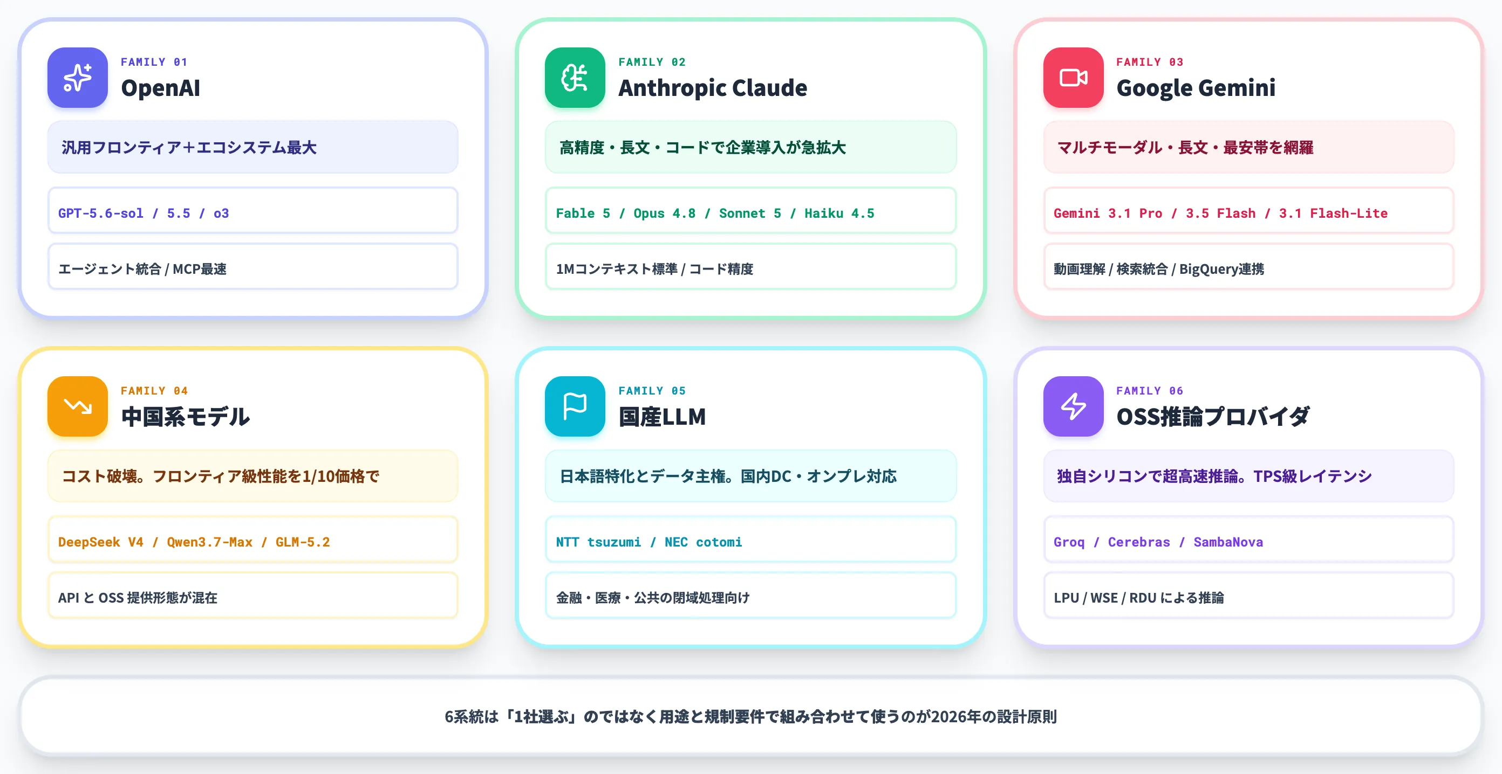The image size is (1502, 774).
Task: Click the lightning bolt icon for OSS推論プロバイダ
Action: point(1074,406)
